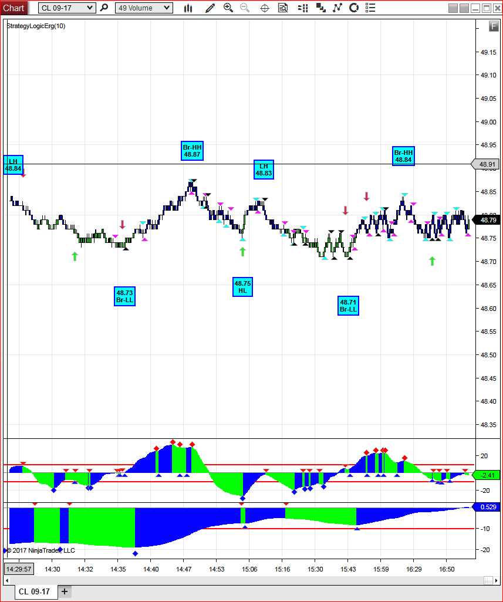503x602 pixels.
Task: Toggle the crosshair cursor icon
Action: click(x=265, y=8)
